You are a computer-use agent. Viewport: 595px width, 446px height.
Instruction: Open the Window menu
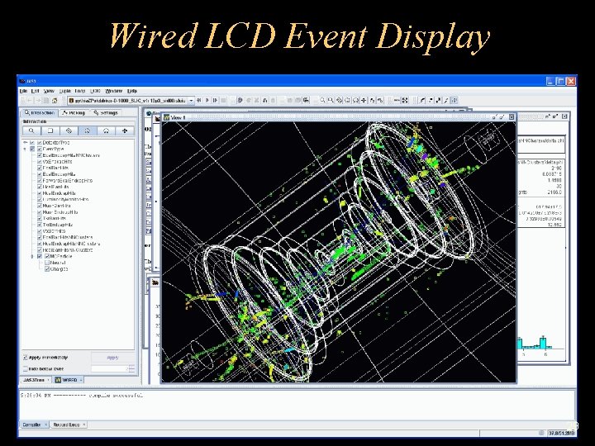(114, 91)
